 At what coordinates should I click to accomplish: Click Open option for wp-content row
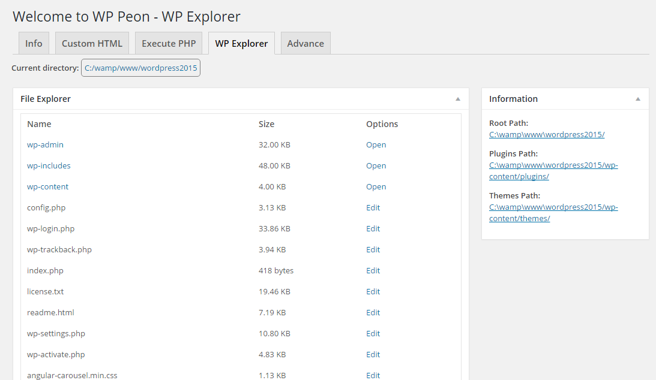(376, 186)
